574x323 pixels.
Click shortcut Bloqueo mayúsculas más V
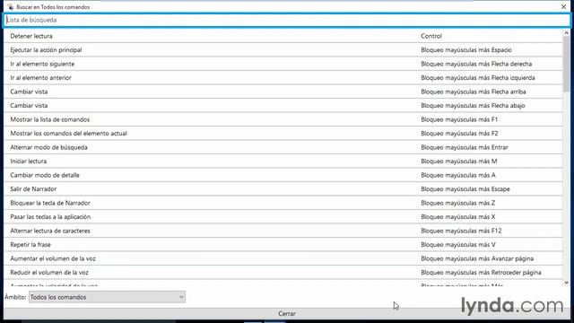pyautogui.click(x=458, y=245)
